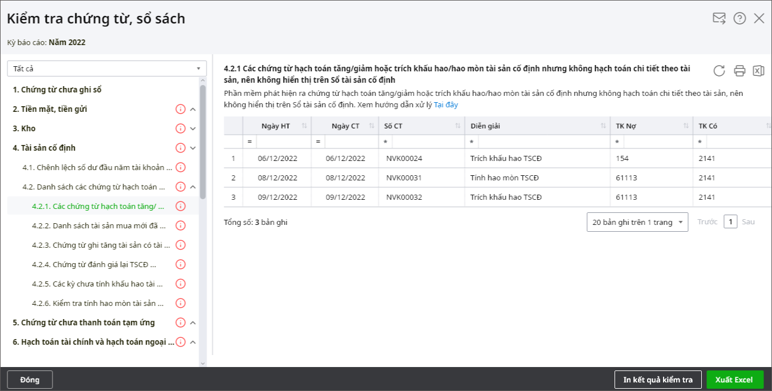The image size is (772, 391).
Task: Expand the Kho section chevron
Action: pyautogui.click(x=193, y=128)
